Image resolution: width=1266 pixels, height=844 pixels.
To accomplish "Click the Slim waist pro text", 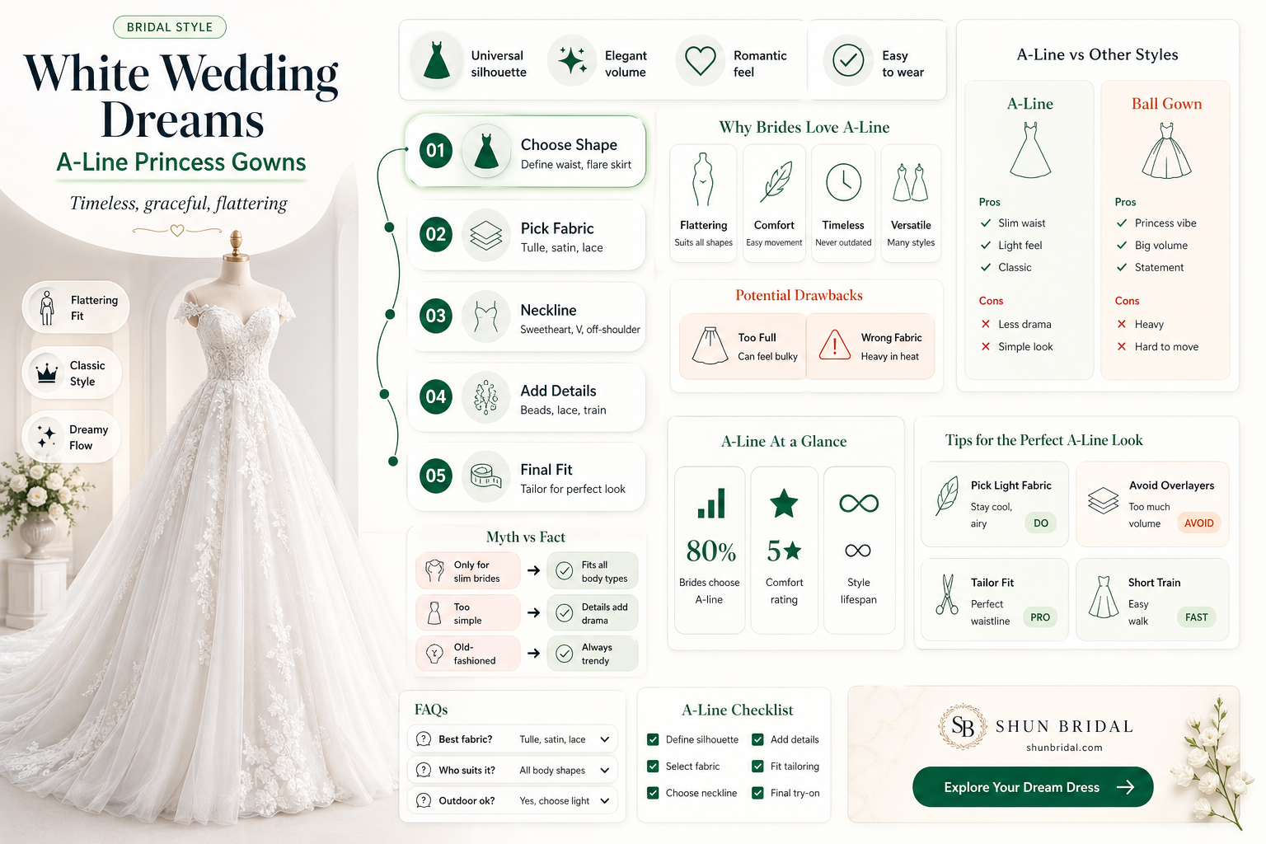I will (x=1021, y=223).
